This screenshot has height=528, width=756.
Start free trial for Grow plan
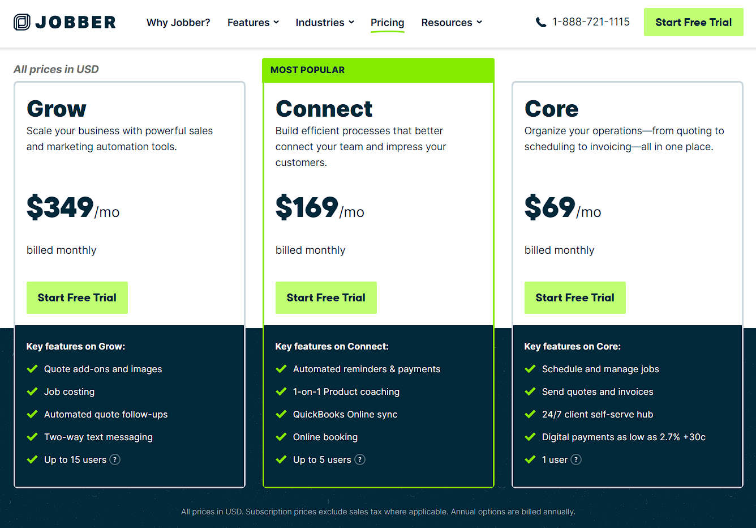pos(77,297)
